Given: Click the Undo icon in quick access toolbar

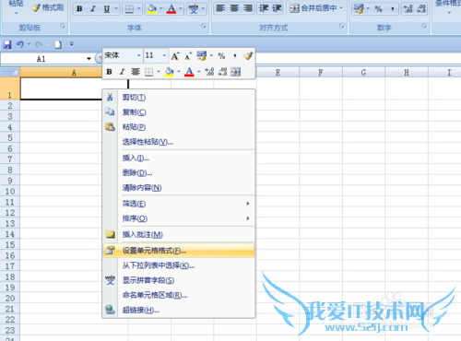Looking at the screenshot, I should [x=20, y=44].
